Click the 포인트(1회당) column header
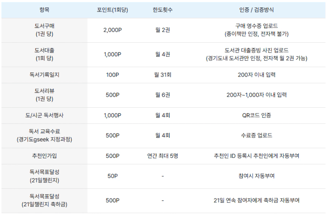Image resolution: width=328 pixels, height=216 pixels. pyautogui.click(x=112, y=10)
